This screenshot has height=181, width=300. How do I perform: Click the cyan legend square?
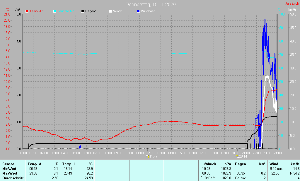(55, 11)
